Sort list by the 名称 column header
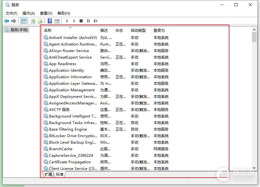Viewport: 260px width, 187px height. coord(48,30)
